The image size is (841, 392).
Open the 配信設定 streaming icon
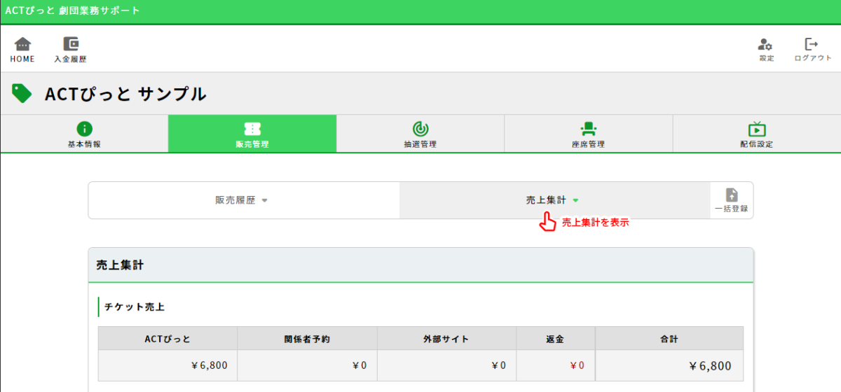pos(757,129)
